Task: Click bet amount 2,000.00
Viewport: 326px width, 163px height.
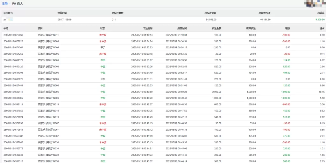Action: pos(217,92)
